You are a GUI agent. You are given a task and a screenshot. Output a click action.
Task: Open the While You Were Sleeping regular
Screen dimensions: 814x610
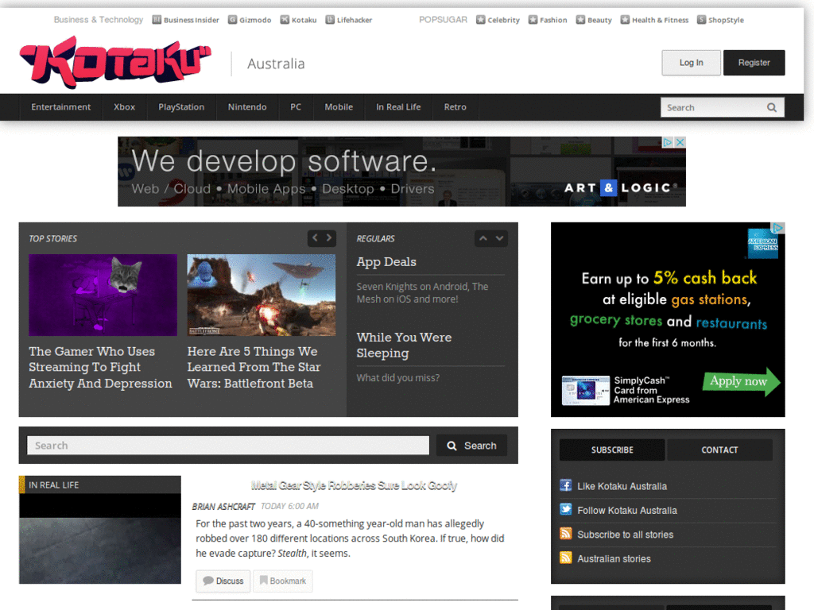[x=404, y=345]
